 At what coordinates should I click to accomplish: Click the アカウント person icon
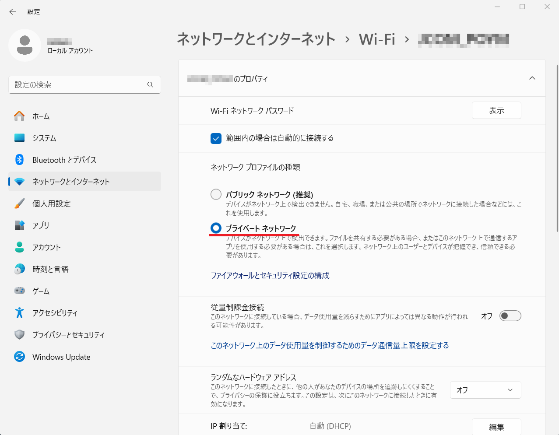click(19, 247)
